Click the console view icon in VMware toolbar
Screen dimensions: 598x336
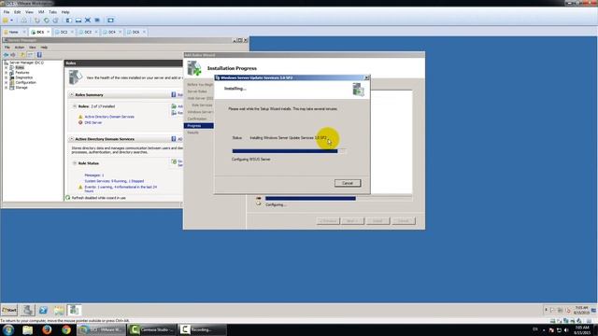(110, 21)
